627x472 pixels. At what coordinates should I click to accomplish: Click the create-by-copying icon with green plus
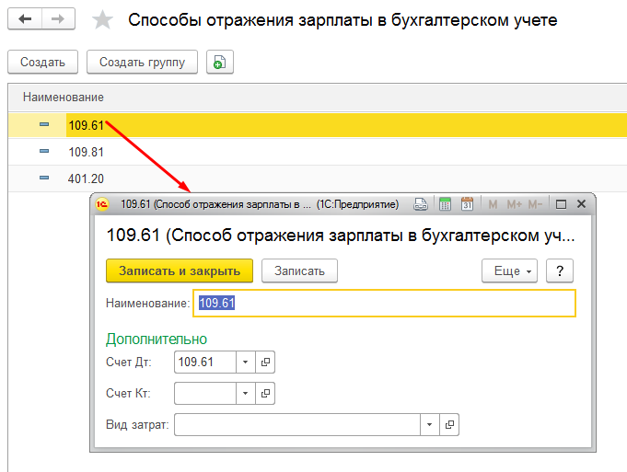[219, 63]
